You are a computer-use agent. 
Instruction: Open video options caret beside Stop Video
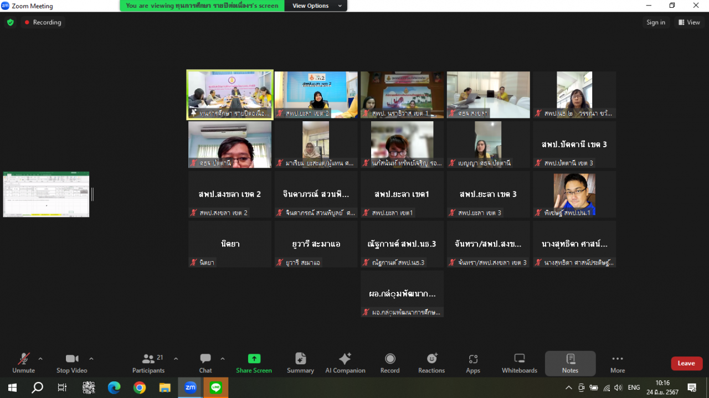tap(91, 358)
